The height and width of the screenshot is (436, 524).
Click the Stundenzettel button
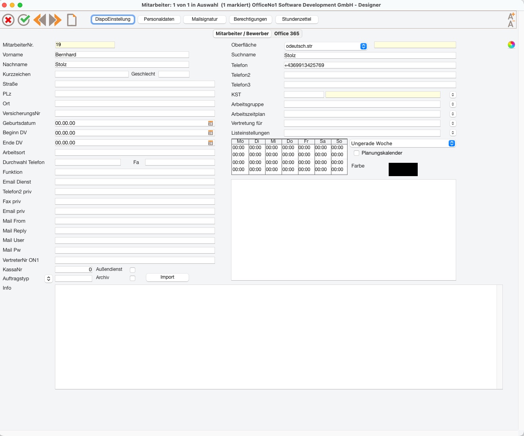pyautogui.click(x=297, y=19)
